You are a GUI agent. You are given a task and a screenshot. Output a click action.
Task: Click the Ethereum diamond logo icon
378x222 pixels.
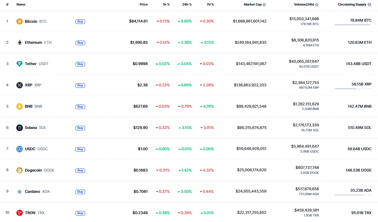tap(20, 43)
